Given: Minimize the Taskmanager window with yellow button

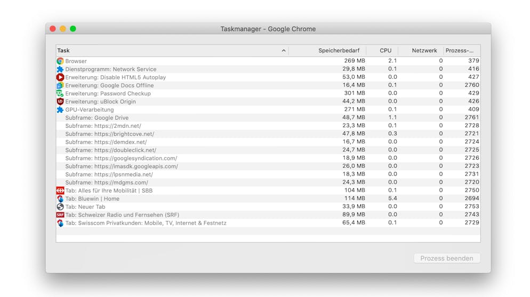Looking at the screenshot, I should coord(63,29).
